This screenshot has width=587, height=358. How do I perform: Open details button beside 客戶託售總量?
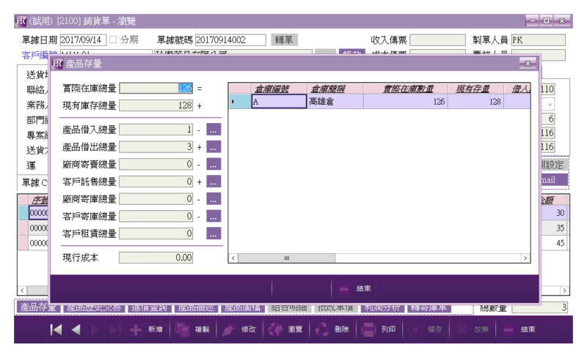pyautogui.click(x=214, y=182)
